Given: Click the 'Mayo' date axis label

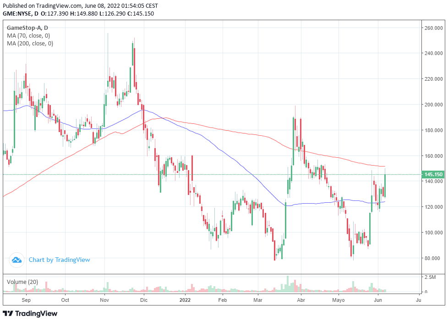Looking at the screenshot, I should click(x=338, y=300).
